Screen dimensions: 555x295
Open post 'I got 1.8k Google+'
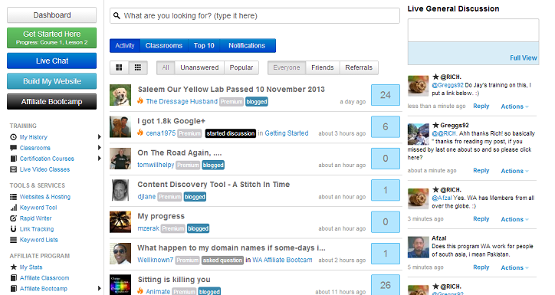click(x=171, y=121)
